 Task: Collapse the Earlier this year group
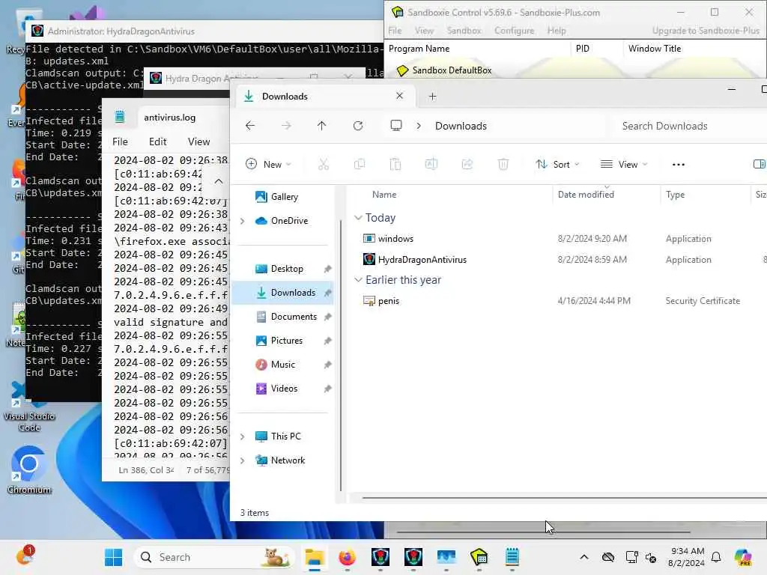click(358, 280)
